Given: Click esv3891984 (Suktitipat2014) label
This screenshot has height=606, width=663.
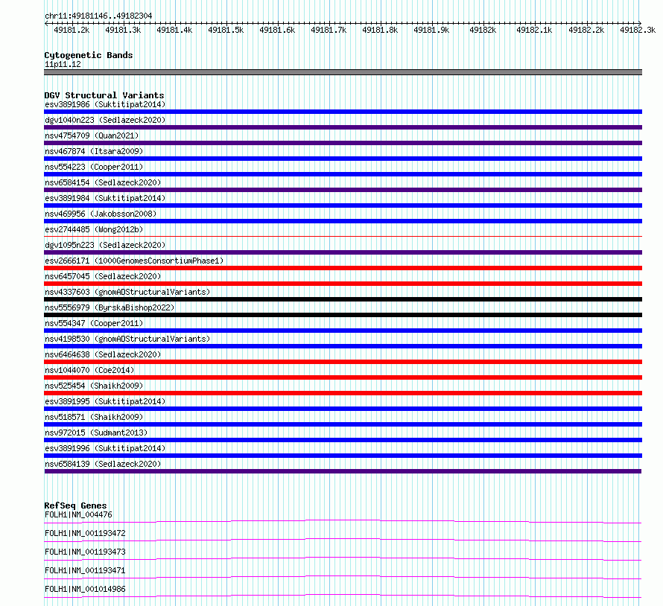Looking at the screenshot, I should pos(105,198).
